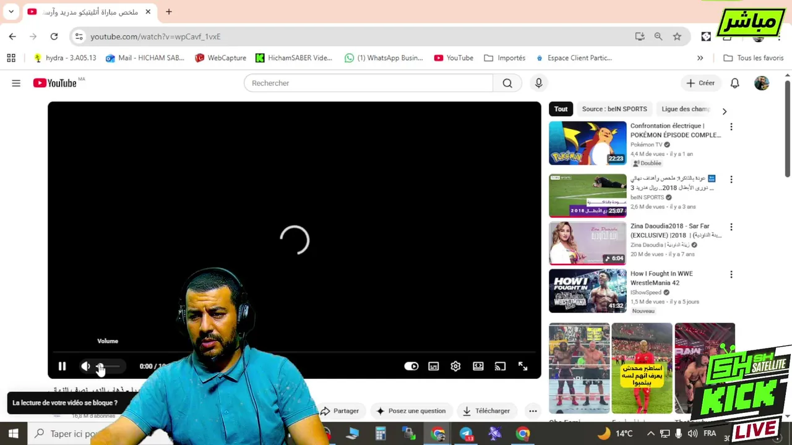The image size is (792, 445).
Task: Switch to theater mode
Action: (478, 367)
